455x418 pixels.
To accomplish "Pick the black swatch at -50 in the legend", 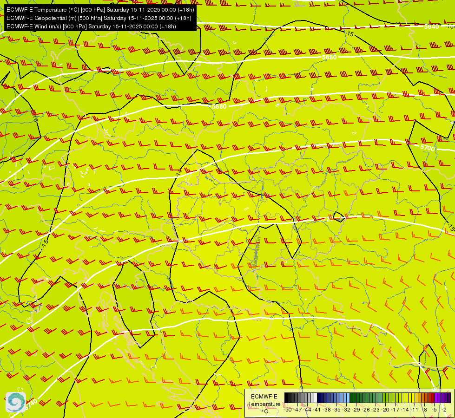I will [286, 398].
